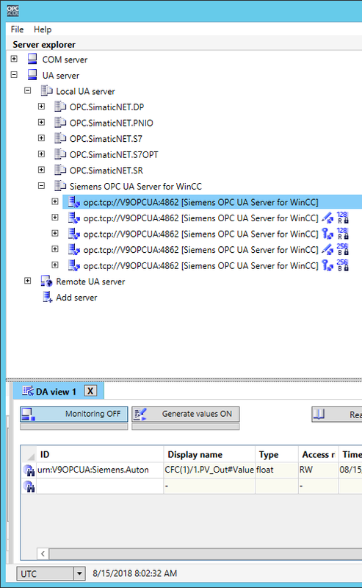
Task: Click the float type cell
Action: click(x=277, y=470)
